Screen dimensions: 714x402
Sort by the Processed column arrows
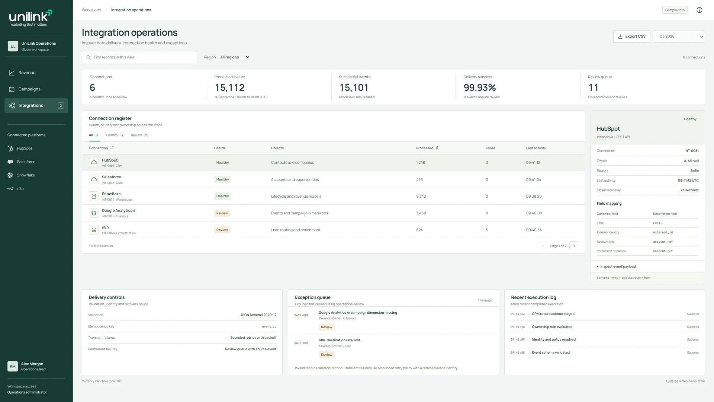coord(437,148)
